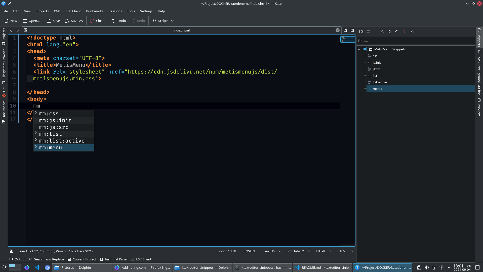This screenshot has height=272, width=483.
Task: Open the Terminal Panel
Action: [113, 259]
